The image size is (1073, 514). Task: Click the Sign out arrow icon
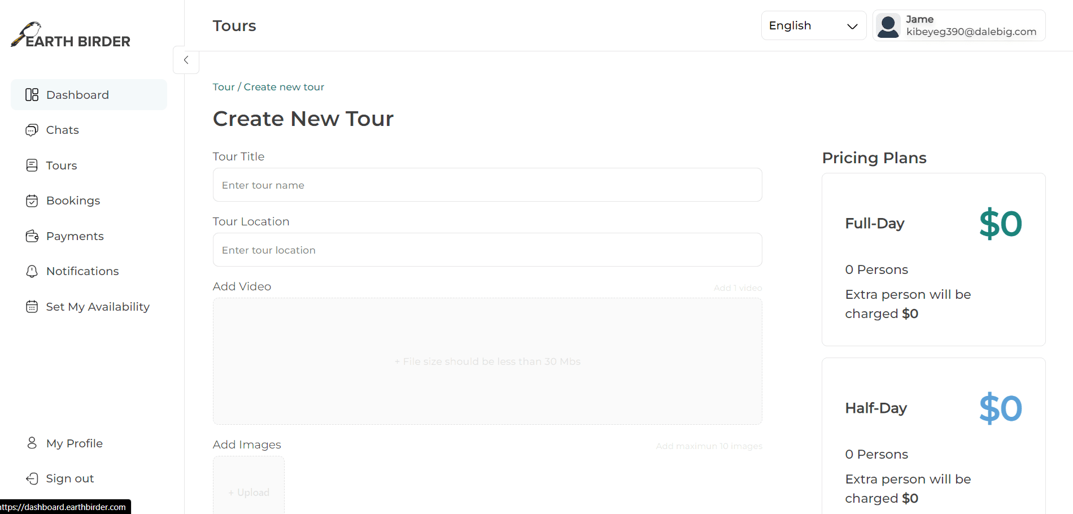click(32, 478)
